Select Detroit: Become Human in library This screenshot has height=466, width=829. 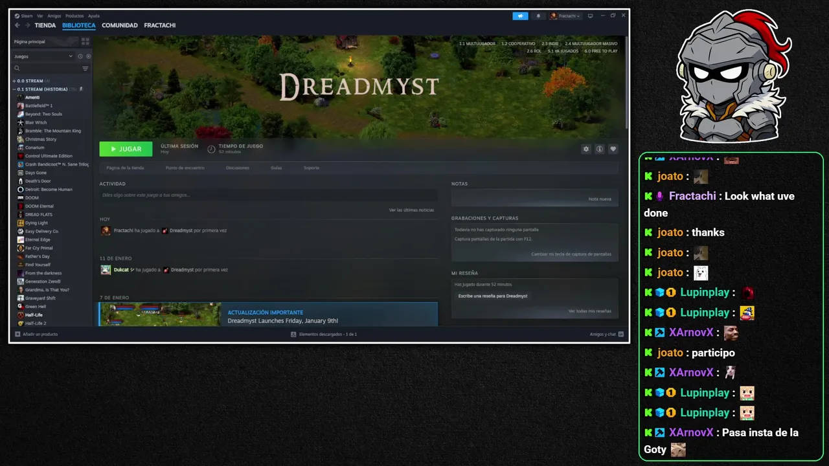[x=49, y=189]
